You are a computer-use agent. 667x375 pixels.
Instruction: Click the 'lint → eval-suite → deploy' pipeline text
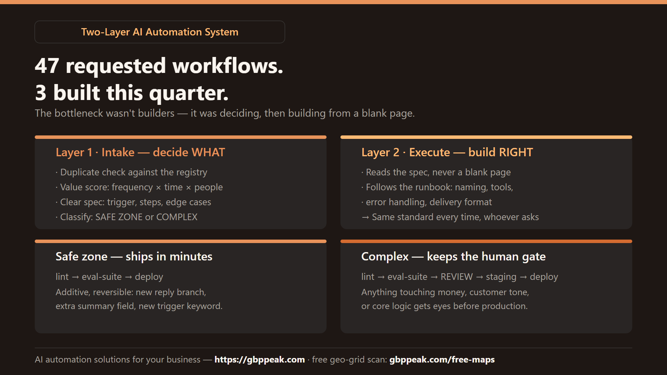tap(109, 277)
